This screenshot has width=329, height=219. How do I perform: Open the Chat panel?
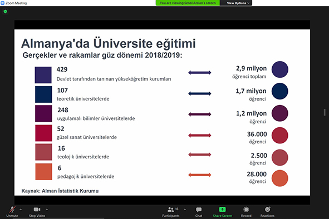[199, 212]
